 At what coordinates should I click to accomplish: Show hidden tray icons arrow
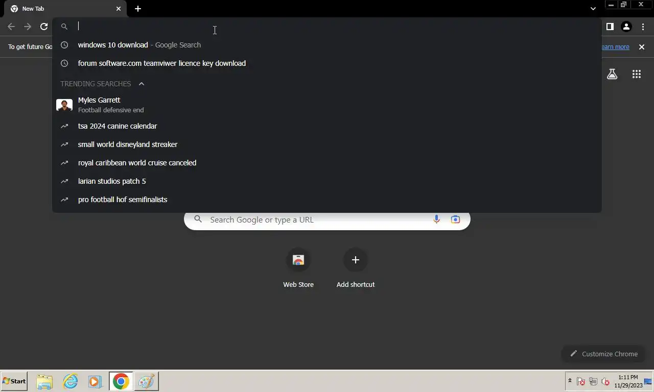(x=570, y=381)
